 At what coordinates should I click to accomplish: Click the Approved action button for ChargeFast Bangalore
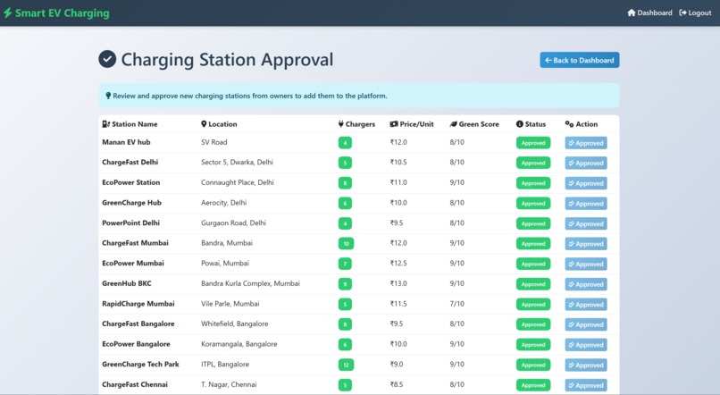pos(586,324)
